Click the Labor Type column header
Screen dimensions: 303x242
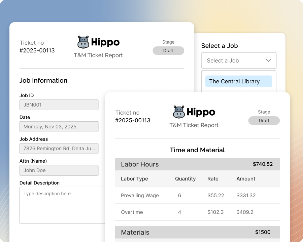click(134, 179)
